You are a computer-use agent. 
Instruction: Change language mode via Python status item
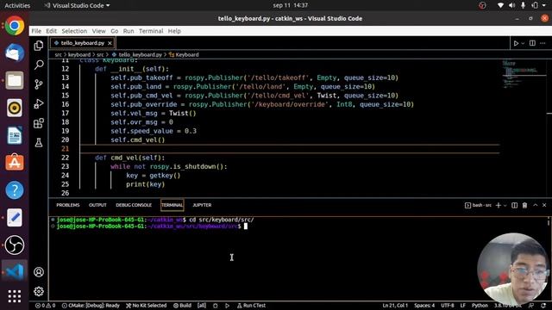480,306
